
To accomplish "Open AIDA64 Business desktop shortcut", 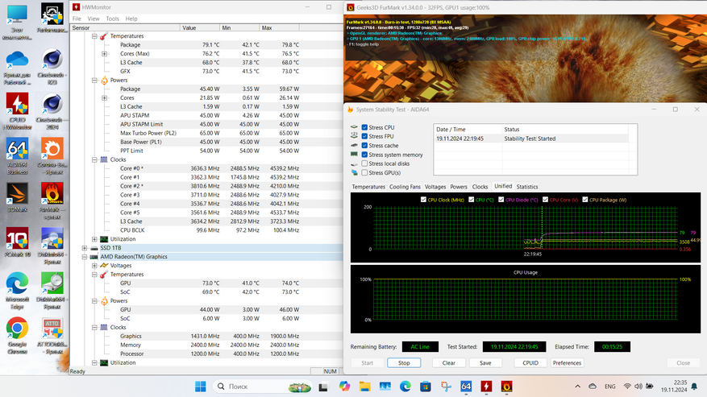I will point(17,156).
